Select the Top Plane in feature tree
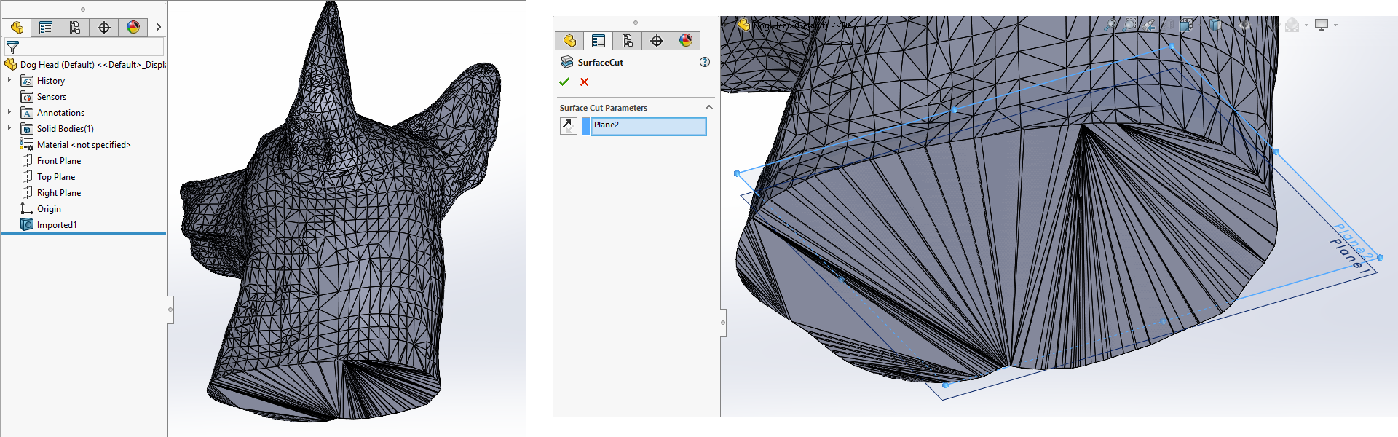The width and height of the screenshot is (1398, 437). pyautogui.click(x=55, y=177)
